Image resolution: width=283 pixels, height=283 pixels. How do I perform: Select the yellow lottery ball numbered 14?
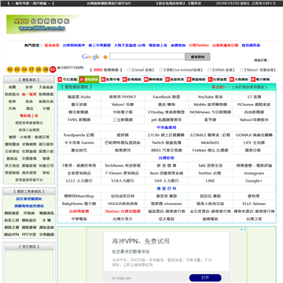click(24, 69)
